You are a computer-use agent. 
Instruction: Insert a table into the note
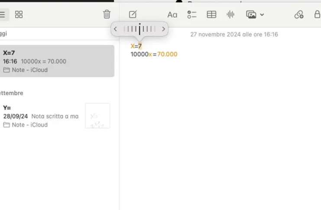coord(211,15)
